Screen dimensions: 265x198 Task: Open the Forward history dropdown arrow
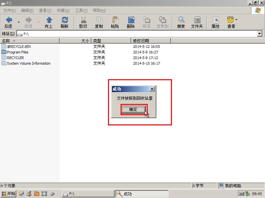(39, 22)
